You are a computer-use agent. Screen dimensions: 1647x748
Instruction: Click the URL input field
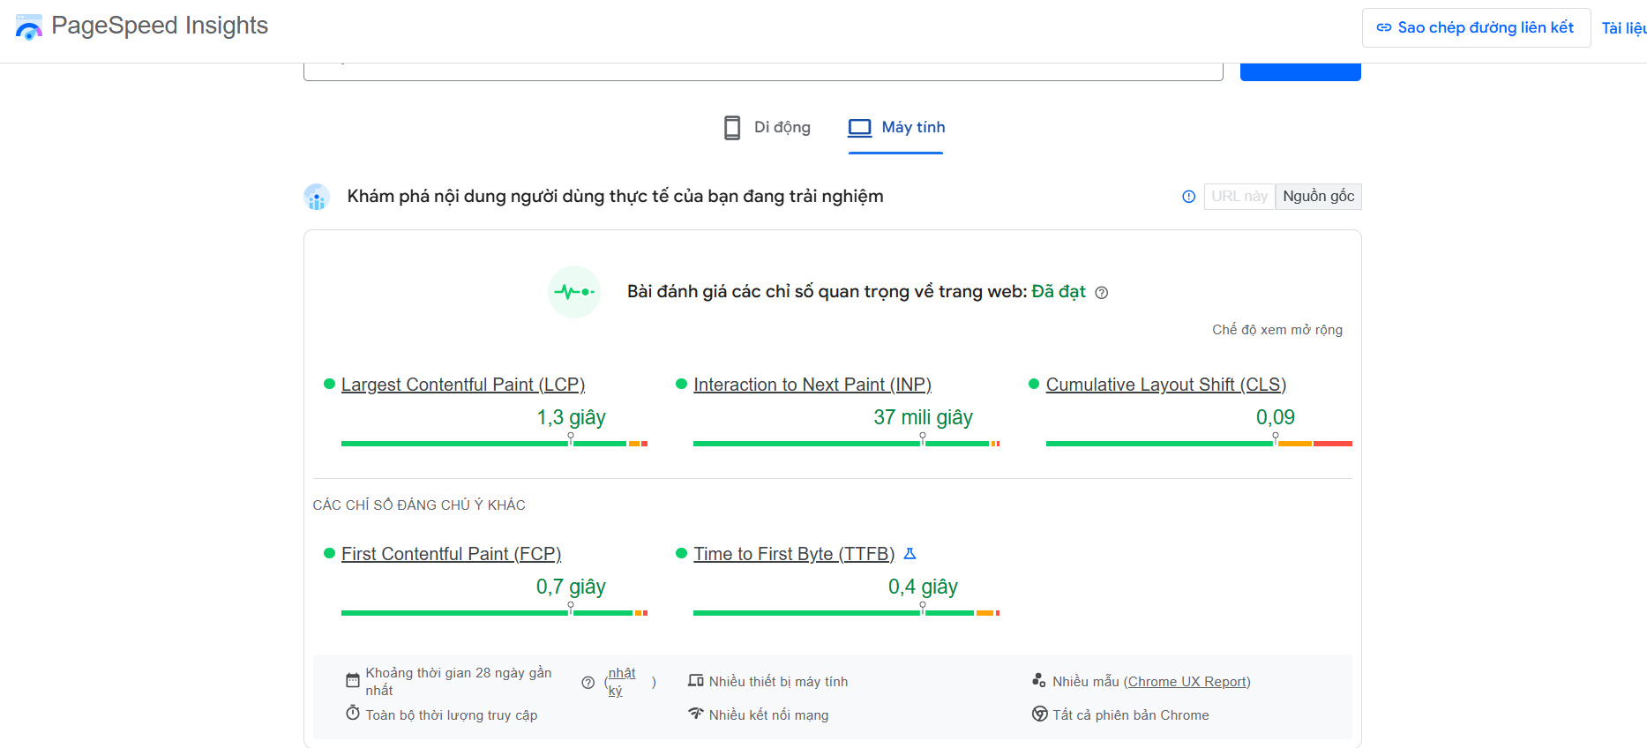click(x=763, y=71)
